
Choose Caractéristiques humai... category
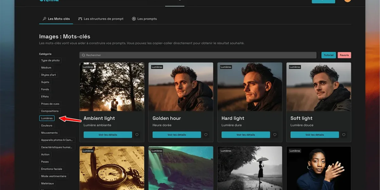pyautogui.click(x=57, y=147)
